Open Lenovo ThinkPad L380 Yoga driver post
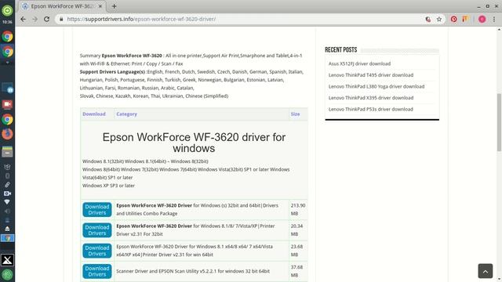Image resolution: width=502 pixels, height=282 pixels. (376, 87)
